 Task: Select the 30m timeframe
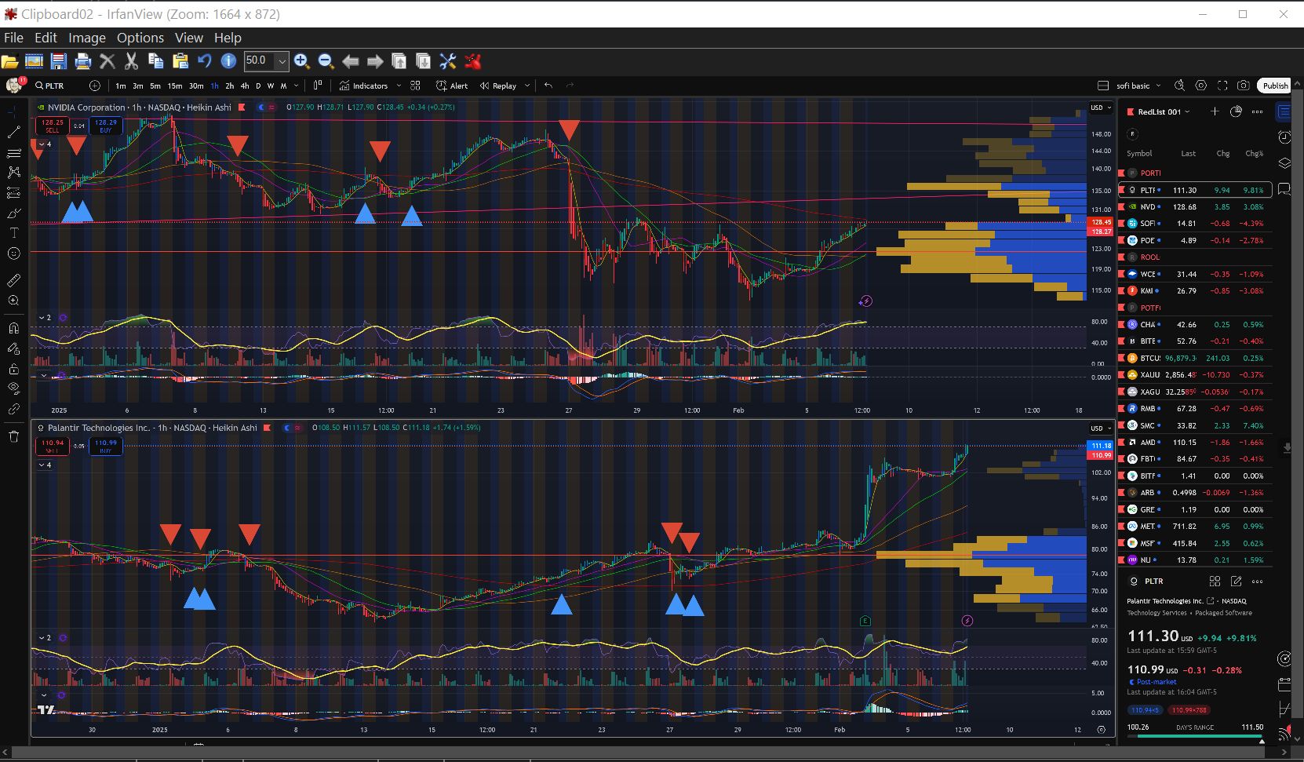[196, 86]
